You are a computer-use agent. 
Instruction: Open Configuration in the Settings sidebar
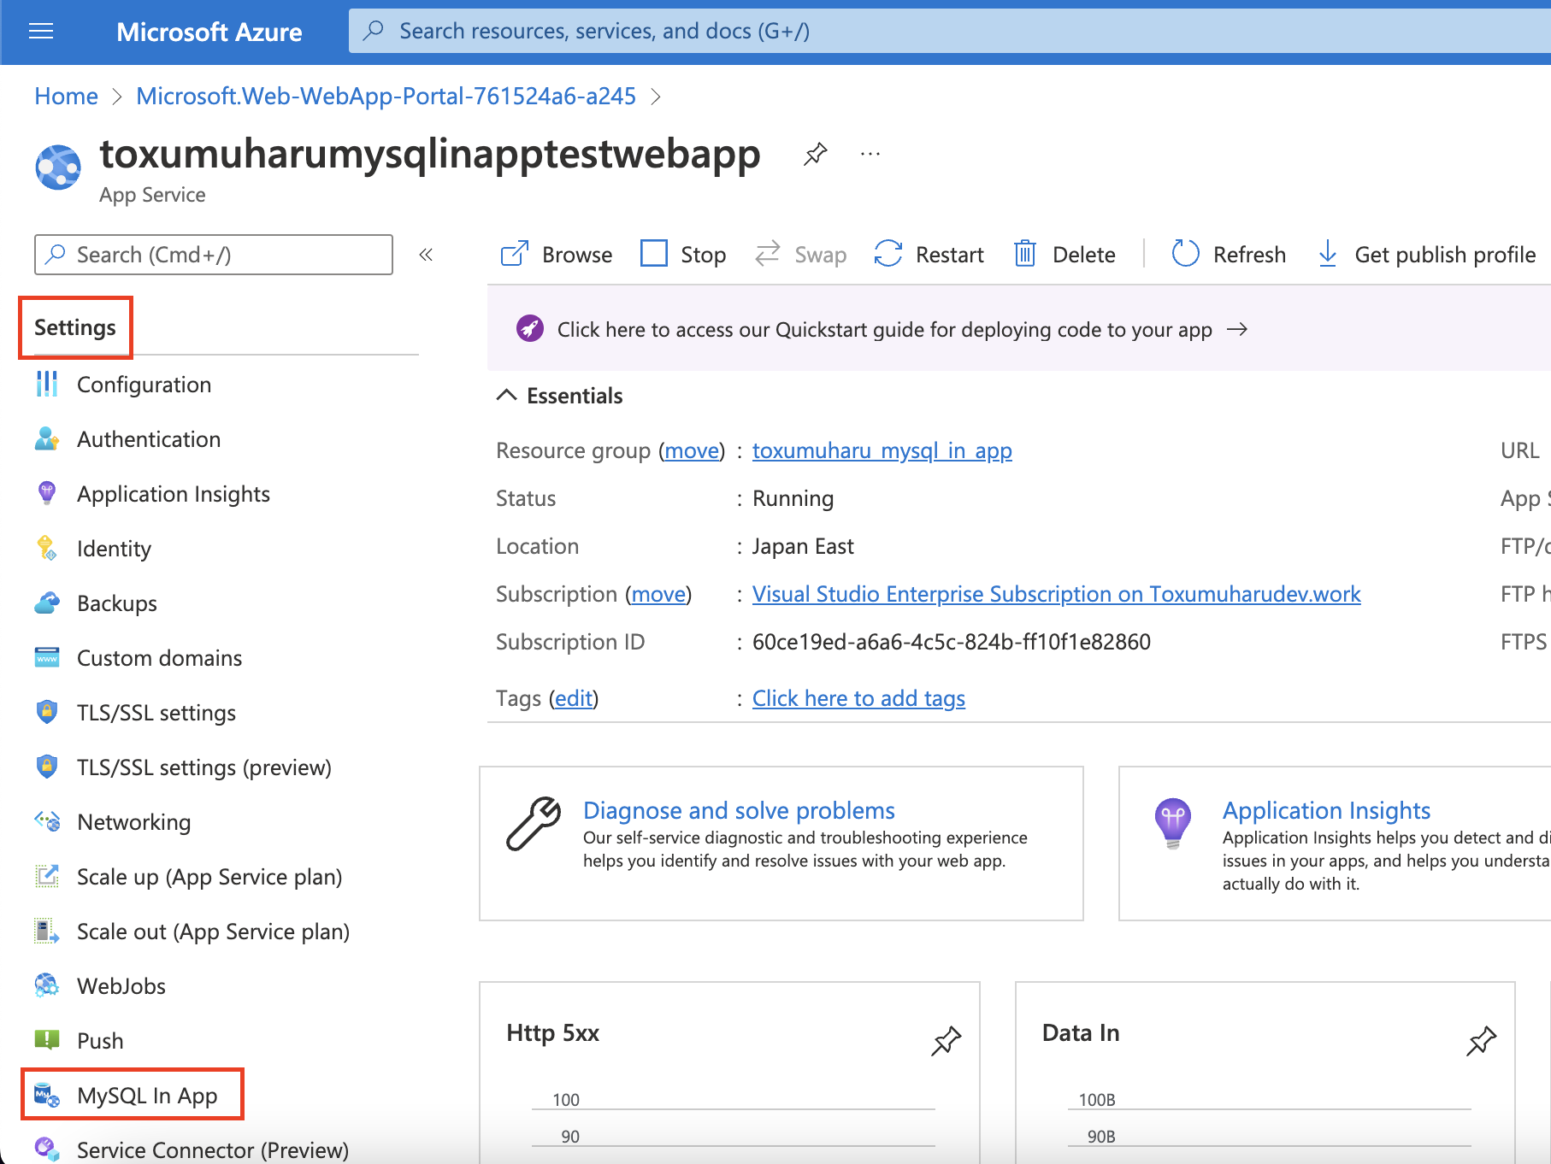pos(144,384)
